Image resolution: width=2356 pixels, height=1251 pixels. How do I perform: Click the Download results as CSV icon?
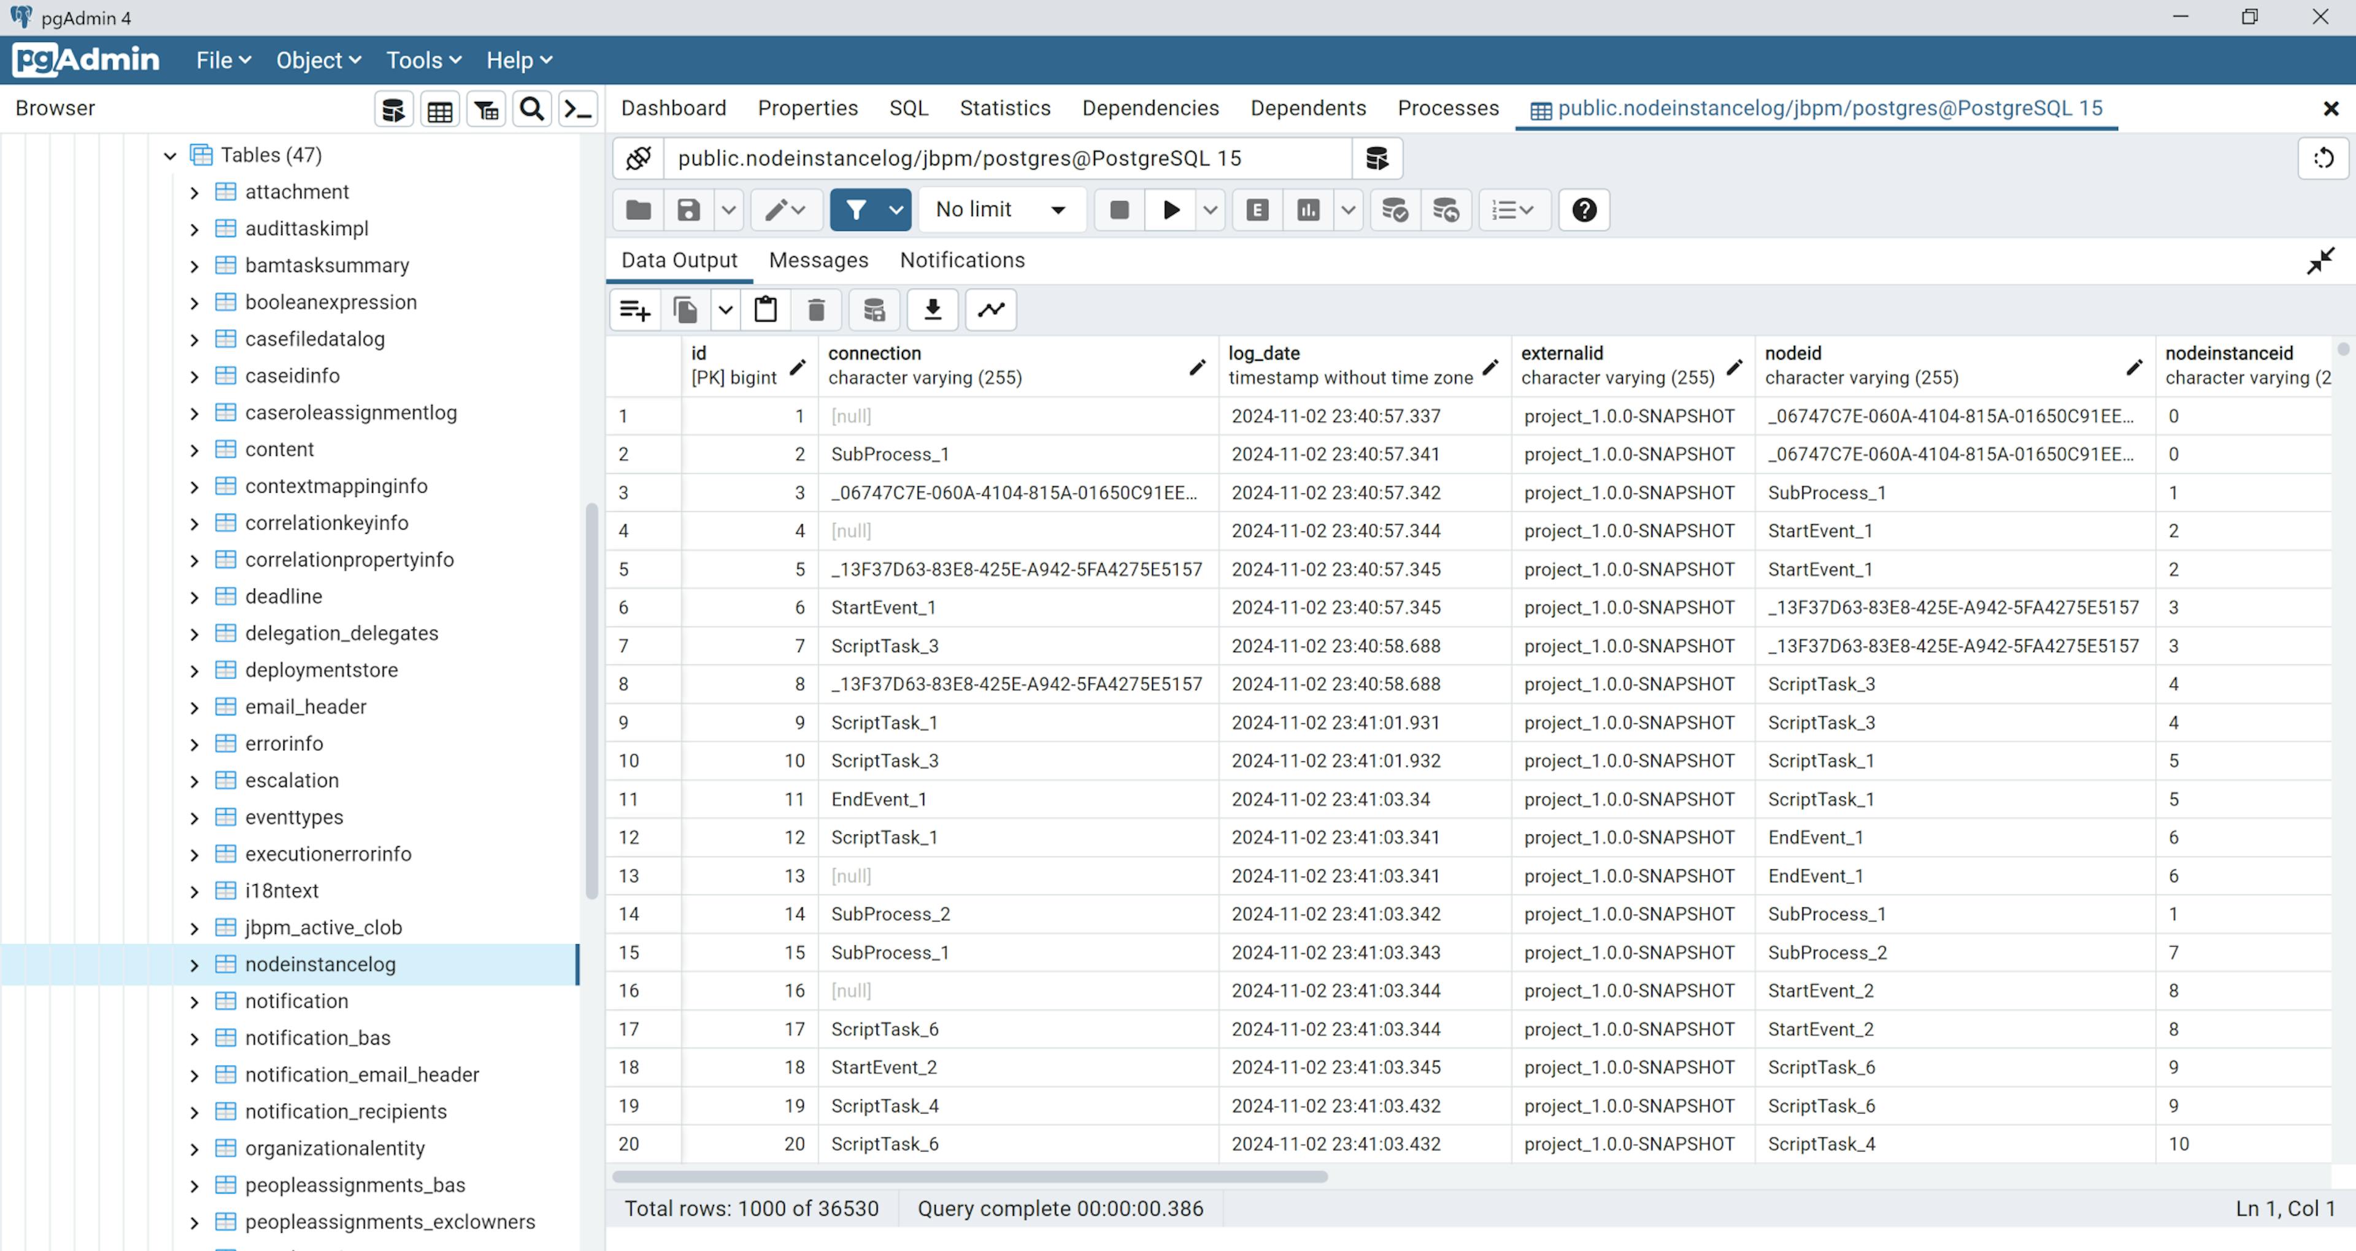[932, 310]
